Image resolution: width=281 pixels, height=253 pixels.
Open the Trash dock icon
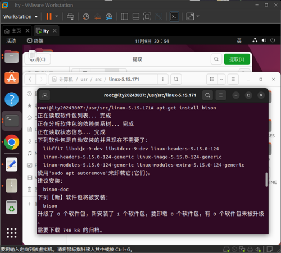pyautogui.click(x=12, y=207)
